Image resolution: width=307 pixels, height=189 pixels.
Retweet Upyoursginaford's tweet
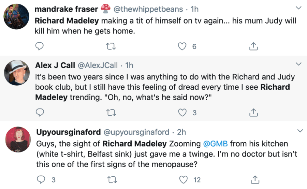pos(112,179)
